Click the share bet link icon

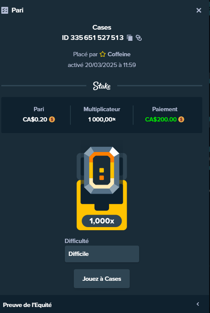pos(139,38)
